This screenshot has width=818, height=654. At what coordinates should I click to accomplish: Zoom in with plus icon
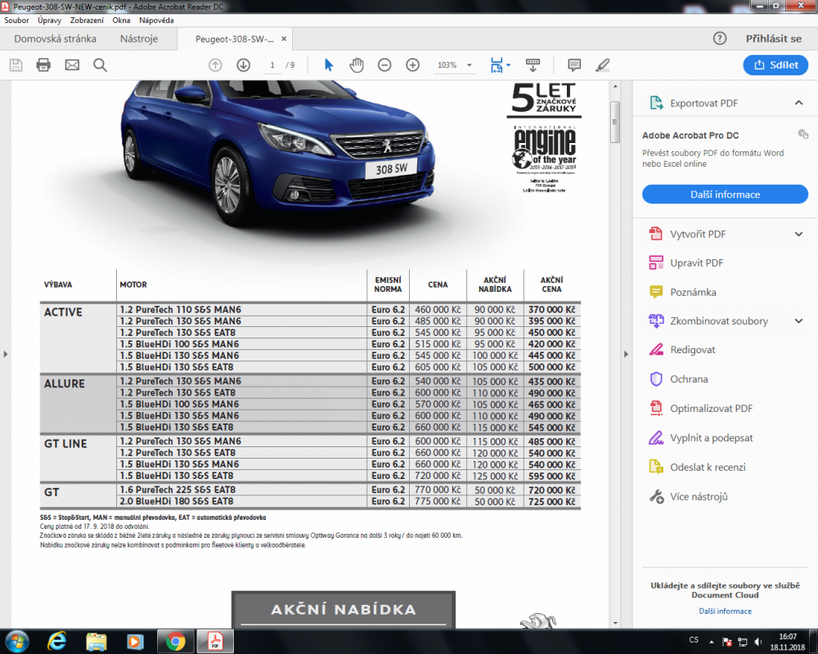(x=412, y=65)
